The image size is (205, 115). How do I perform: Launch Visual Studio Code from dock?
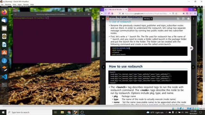coord(4,77)
